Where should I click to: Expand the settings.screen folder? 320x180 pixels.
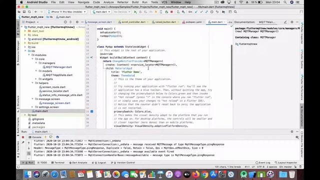click(32, 107)
